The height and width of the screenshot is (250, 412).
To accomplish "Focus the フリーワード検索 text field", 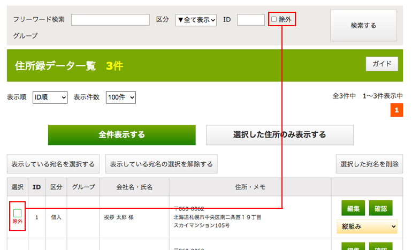I will click(x=110, y=20).
